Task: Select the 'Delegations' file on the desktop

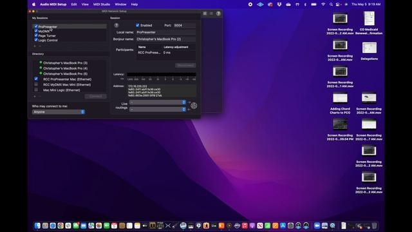Action: click(369, 51)
